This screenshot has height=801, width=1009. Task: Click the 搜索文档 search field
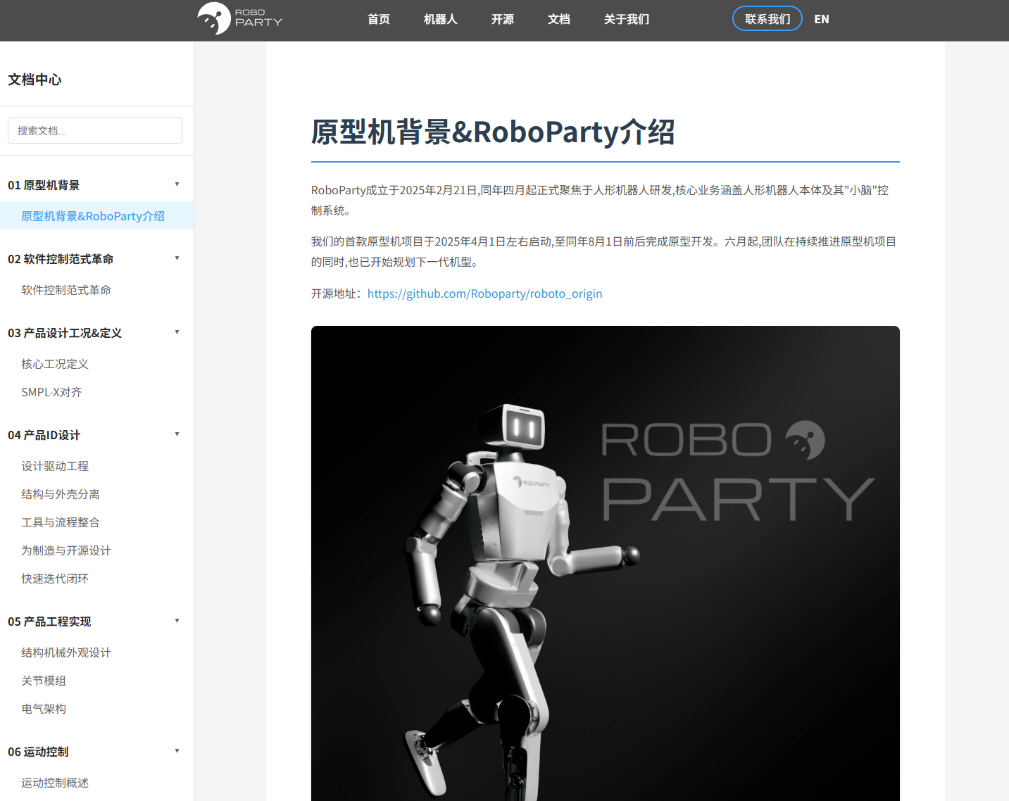pos(94,130)
